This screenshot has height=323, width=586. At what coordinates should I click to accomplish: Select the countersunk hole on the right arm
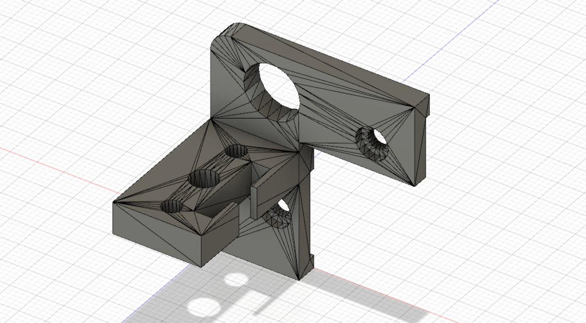(x=371, y=144)
